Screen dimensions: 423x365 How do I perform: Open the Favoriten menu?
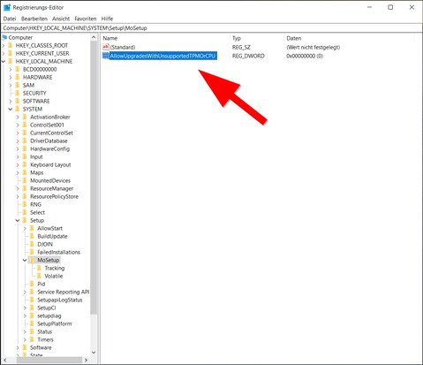(86, 19)
